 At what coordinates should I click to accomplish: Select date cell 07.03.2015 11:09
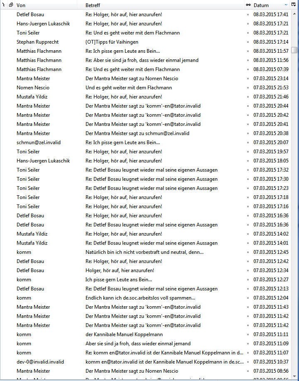[271, 344]
